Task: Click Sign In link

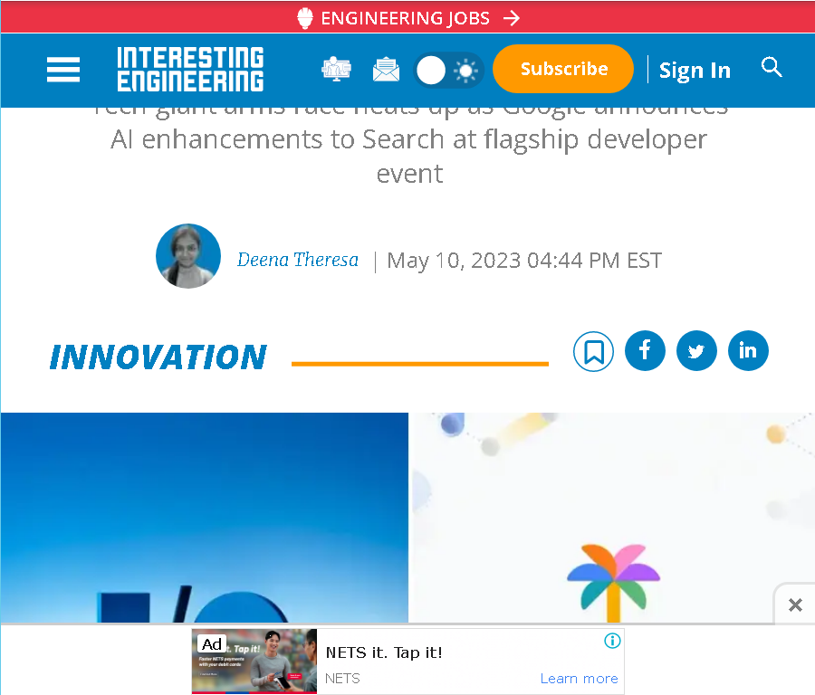Action: coord(695,70)
